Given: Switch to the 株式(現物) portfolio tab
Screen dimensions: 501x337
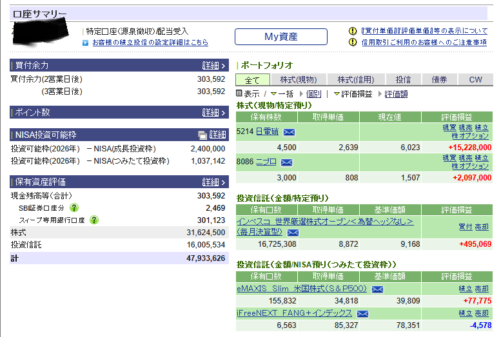Looking at the screenshot, I should pyautogui.click(x=298, y=80).
